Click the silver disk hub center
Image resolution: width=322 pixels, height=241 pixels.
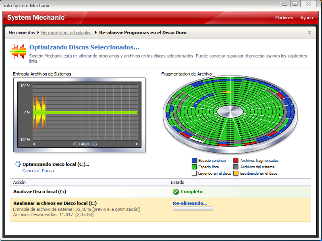click(230, 112)
